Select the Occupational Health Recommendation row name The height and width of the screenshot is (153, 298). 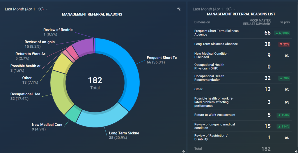coord(209,78)
